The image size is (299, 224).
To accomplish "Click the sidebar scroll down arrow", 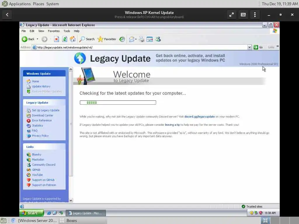I will [x=71, y=200].
